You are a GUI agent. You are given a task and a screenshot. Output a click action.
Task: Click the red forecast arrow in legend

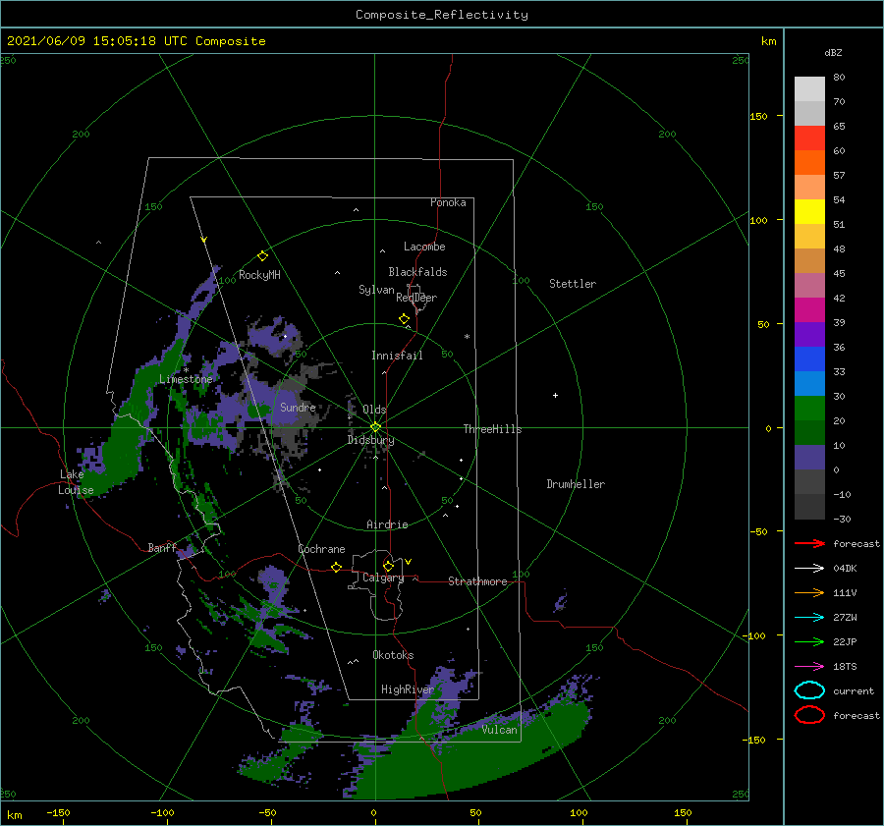tap(809, 543)
